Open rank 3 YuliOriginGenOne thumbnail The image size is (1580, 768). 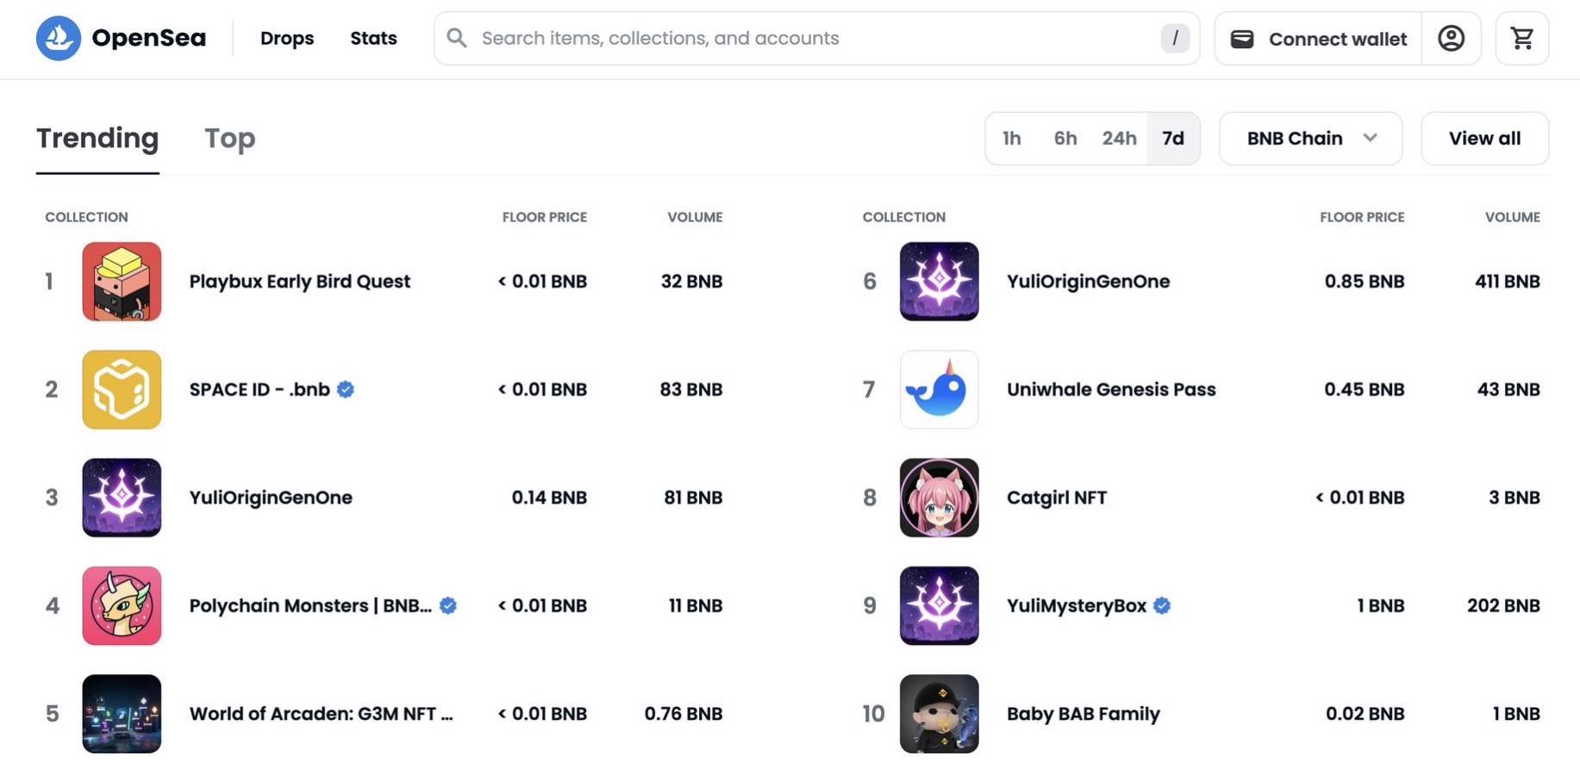pos(122,498)
